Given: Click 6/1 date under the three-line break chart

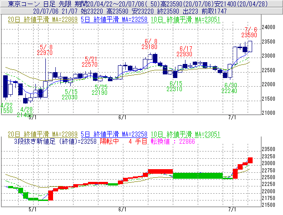Looking at the screenshot, I should pyautogui.click(x=122, y=210).
